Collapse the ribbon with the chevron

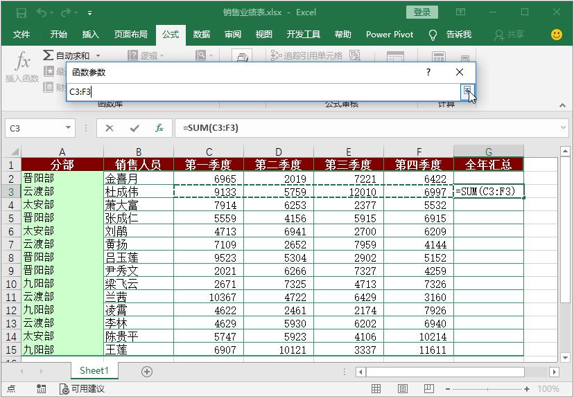pyautogui.click(x=563, y=105)
